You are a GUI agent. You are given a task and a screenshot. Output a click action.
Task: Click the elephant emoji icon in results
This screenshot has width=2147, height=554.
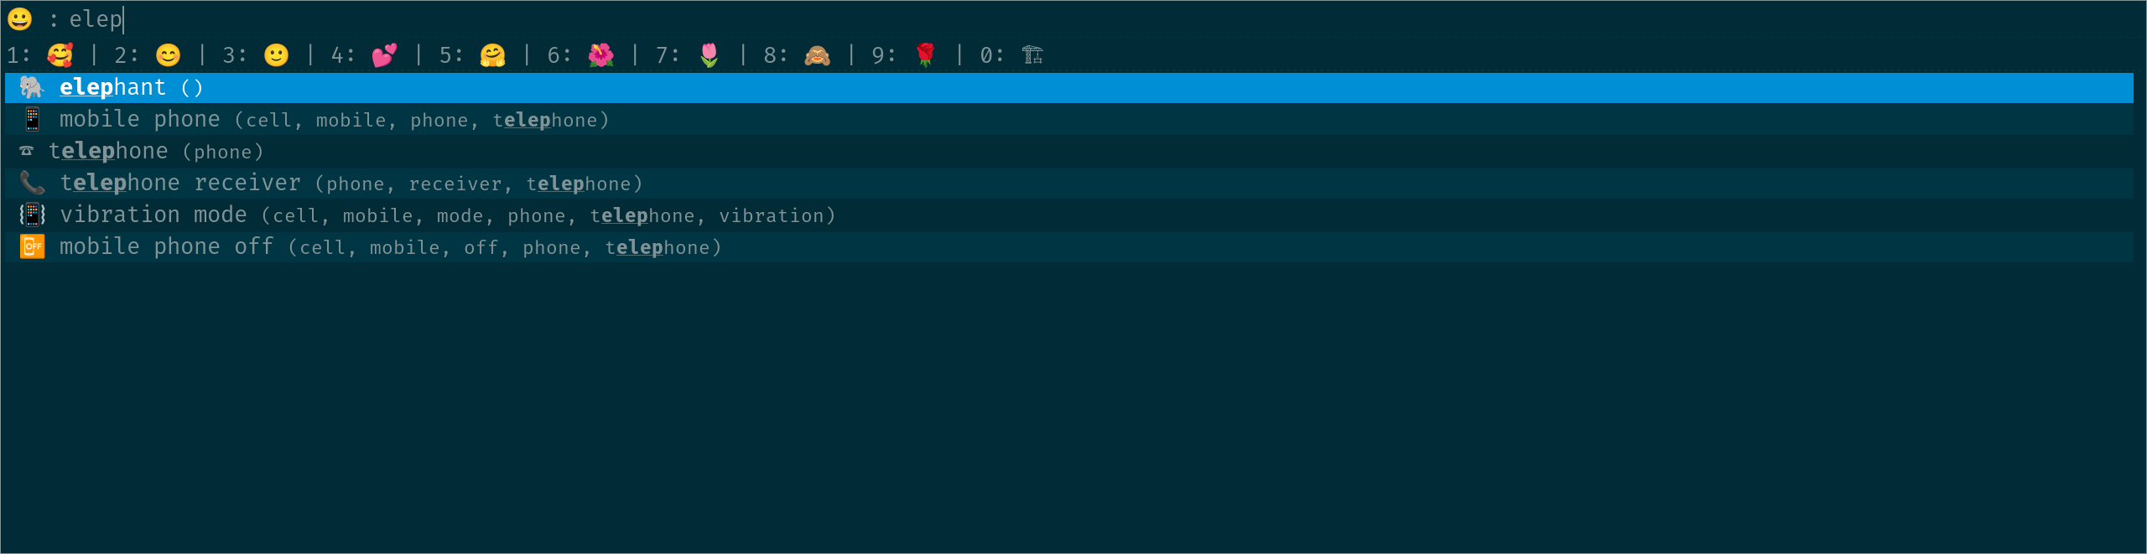(x=32, y=87)
